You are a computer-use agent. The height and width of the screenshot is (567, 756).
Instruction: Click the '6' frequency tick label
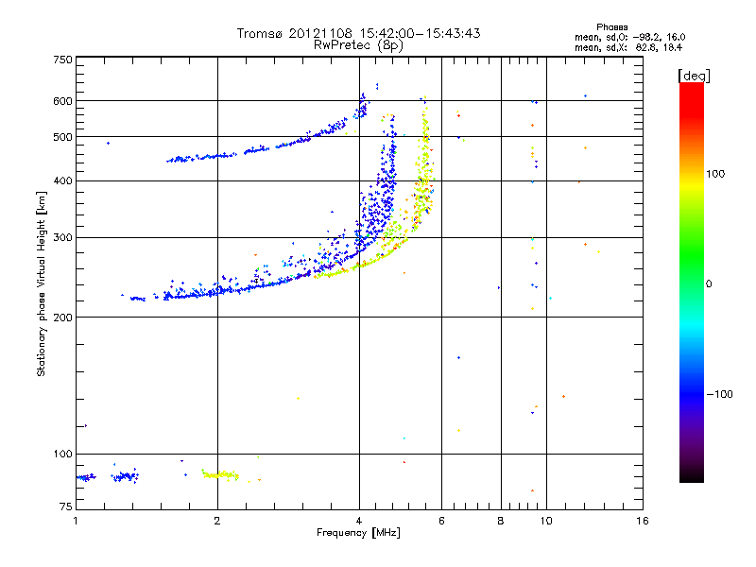click(x=441, y=521)
